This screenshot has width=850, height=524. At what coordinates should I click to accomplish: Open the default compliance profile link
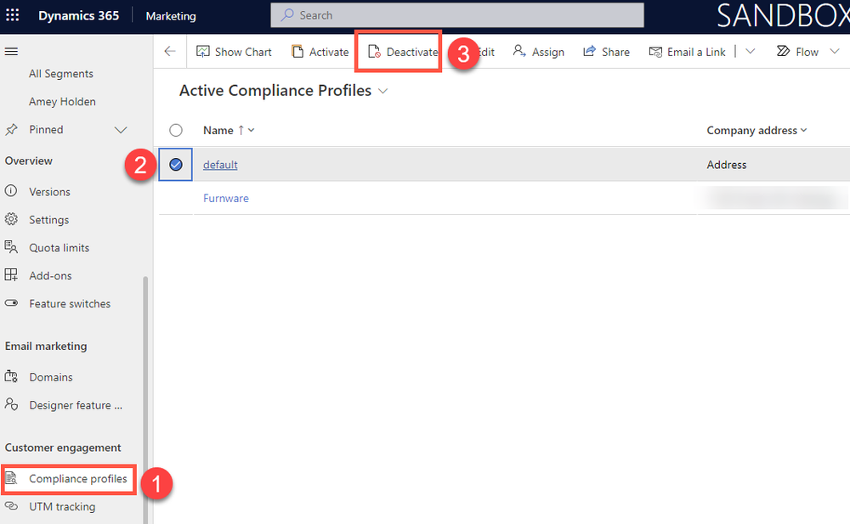tap(220, 164)
